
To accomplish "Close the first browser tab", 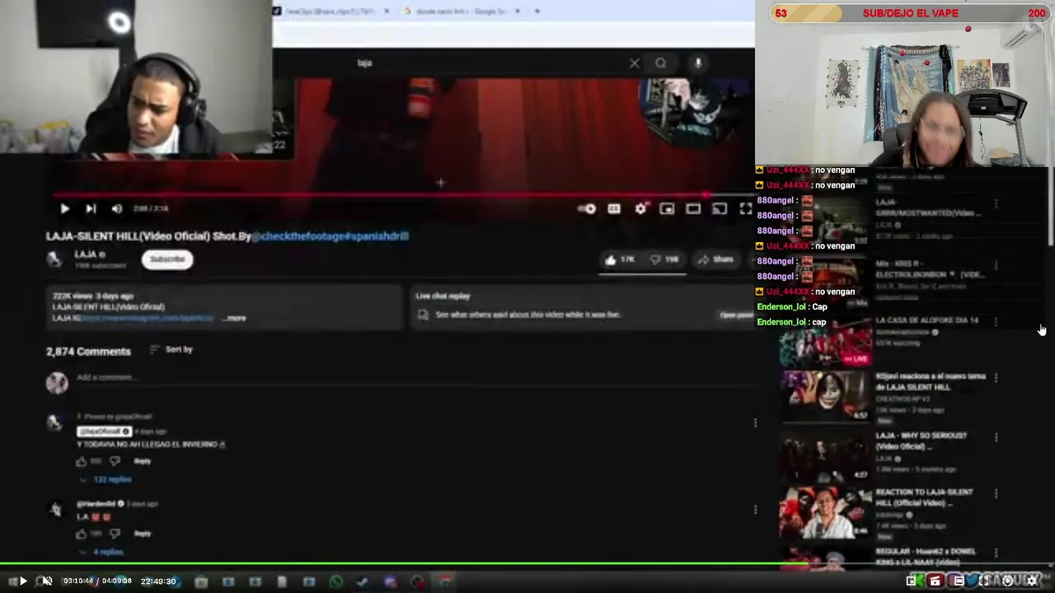I will [x=387, y=12].
